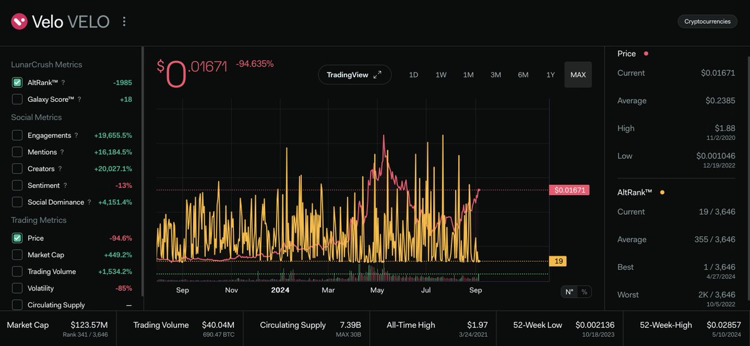The width and height of the screenshot is (750, 346).
Task: Click Mentions help question mark
Action: (x=62, y=152)
